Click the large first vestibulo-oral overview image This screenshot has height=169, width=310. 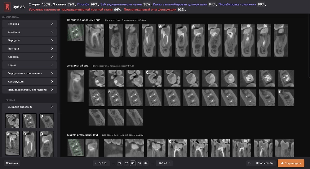pyautogui.click(x=95, y=40)
